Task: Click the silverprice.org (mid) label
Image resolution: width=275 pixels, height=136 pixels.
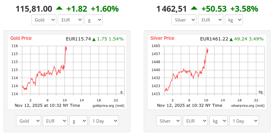Action: tap(247, 105)
